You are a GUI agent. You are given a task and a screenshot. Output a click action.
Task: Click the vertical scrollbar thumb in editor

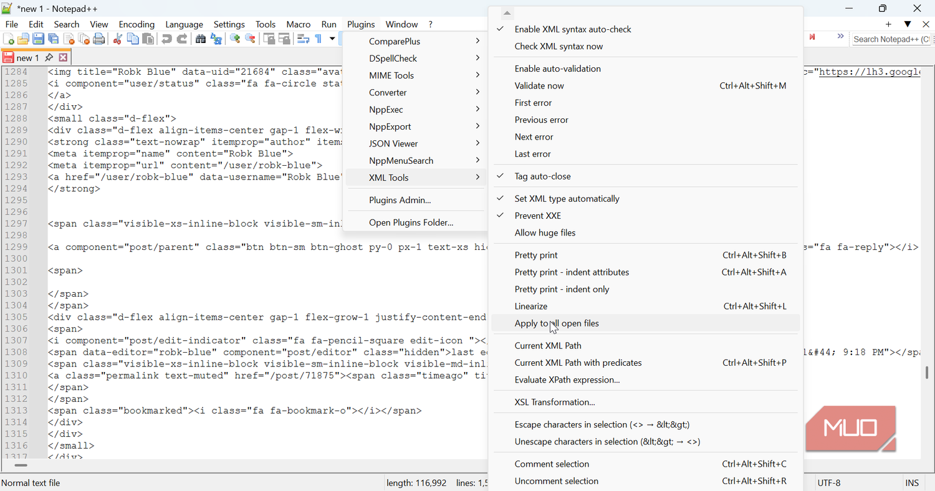pos(927,372)
